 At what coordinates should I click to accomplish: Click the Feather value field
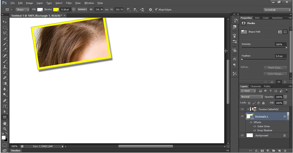pos(280,56)
